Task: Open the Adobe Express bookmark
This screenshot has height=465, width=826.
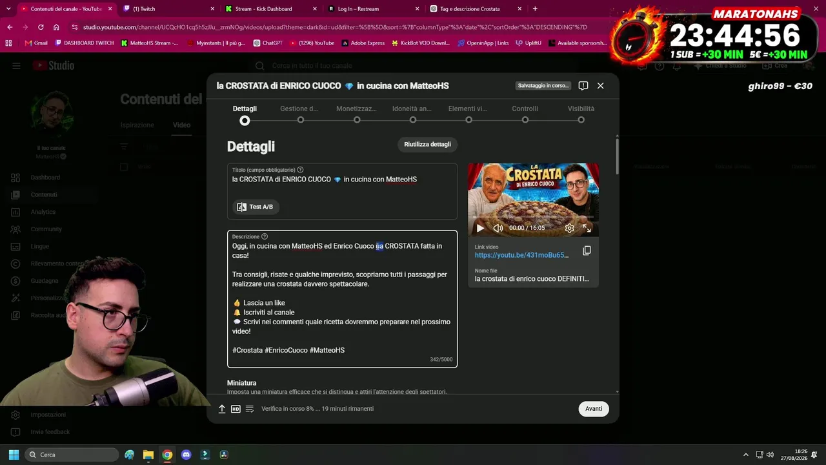Action: pos(363,43)
